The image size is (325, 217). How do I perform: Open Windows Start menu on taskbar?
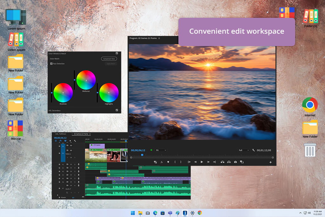point(133,213)
